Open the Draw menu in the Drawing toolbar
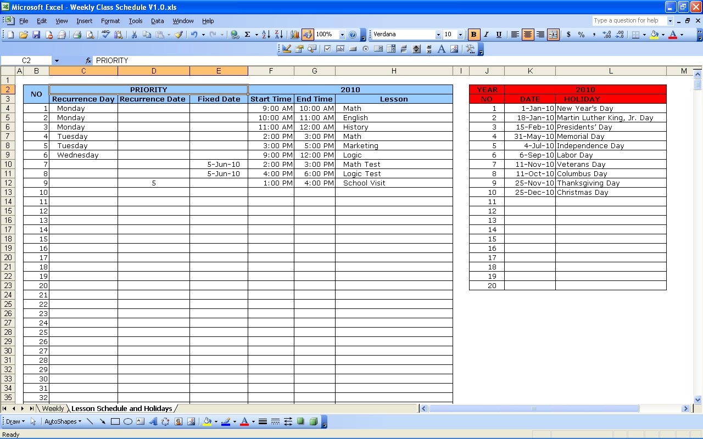The width and height of the screenshot is (703, 439). coord(14,421)
